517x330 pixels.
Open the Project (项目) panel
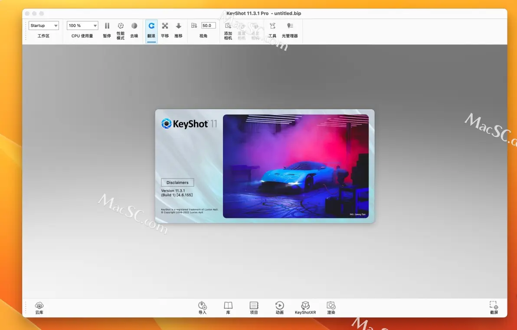(x=254, y=308)
